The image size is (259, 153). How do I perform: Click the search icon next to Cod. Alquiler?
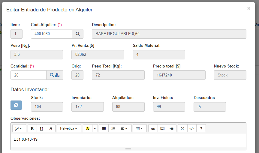pyautogui.click(x=77, y=34)
